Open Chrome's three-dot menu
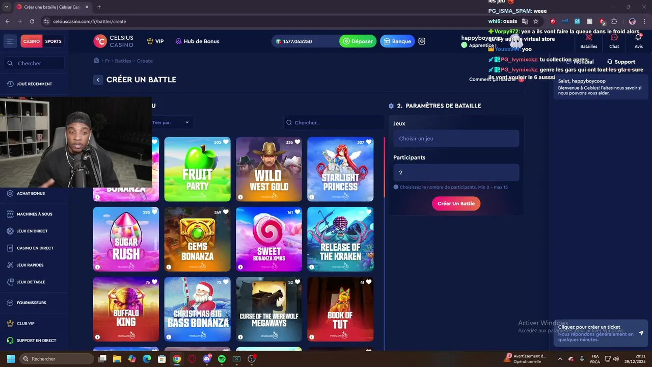This screenshot has height=367, width=652. coord(644,21)
